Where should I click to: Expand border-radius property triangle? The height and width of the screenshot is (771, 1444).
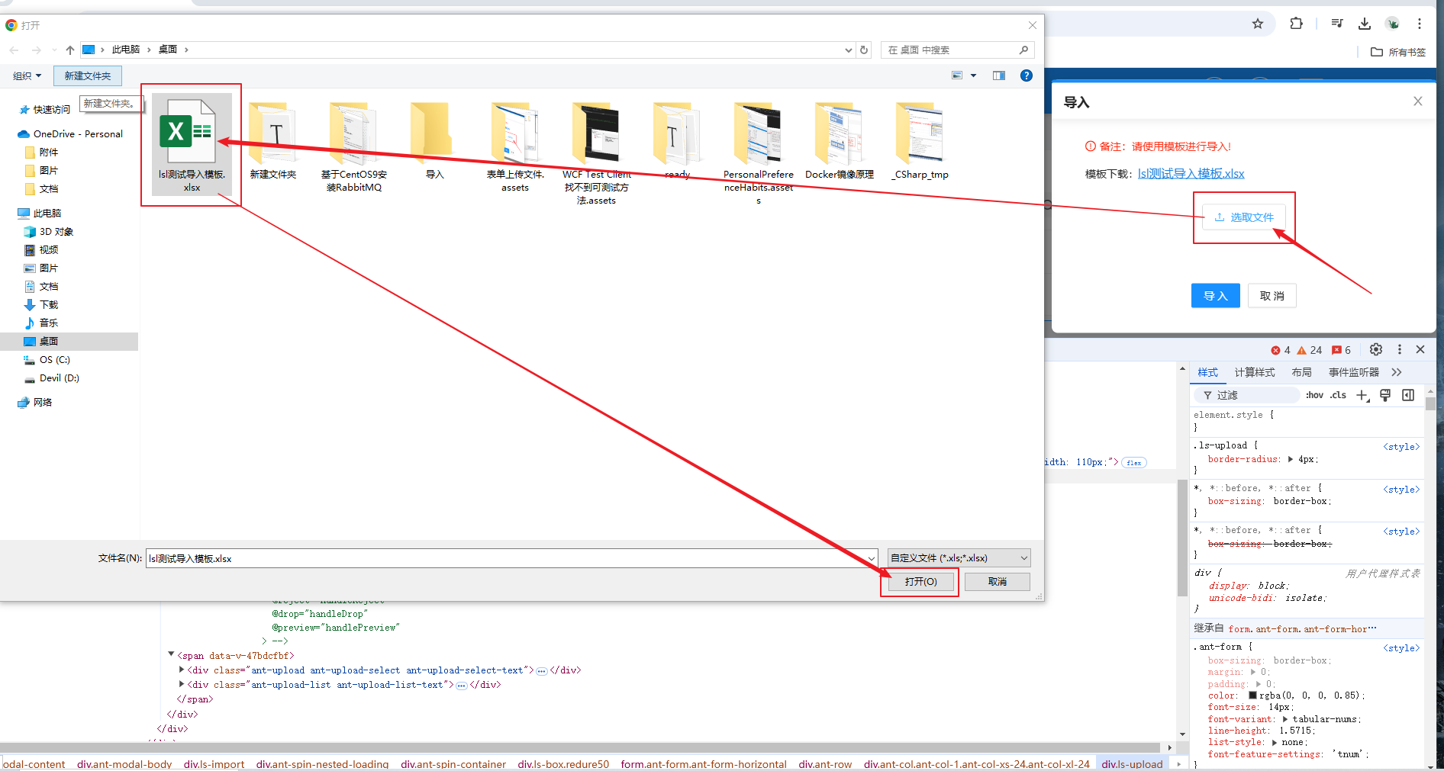coord(1291,459)
